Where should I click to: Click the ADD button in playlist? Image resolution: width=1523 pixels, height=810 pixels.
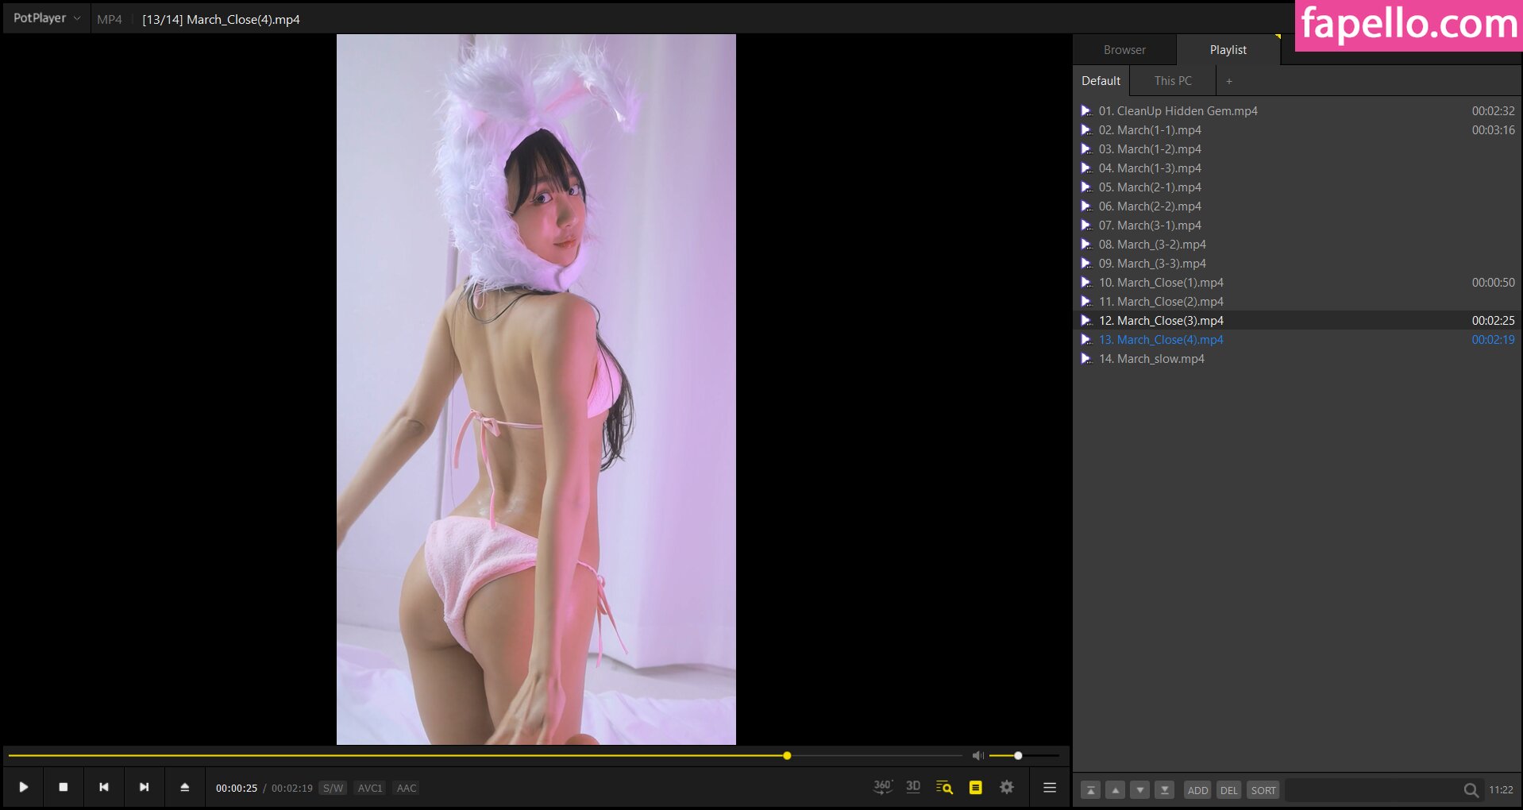point(1197,790)
